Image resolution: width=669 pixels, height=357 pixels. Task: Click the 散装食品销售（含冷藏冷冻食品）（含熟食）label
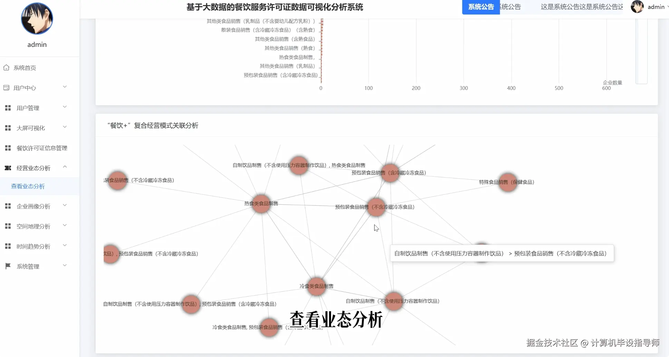click(x=268, y=30)
